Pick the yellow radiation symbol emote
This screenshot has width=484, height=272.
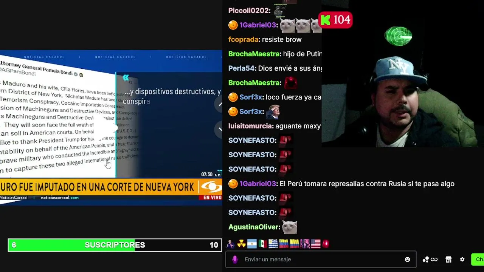click(x=241, y=244)
